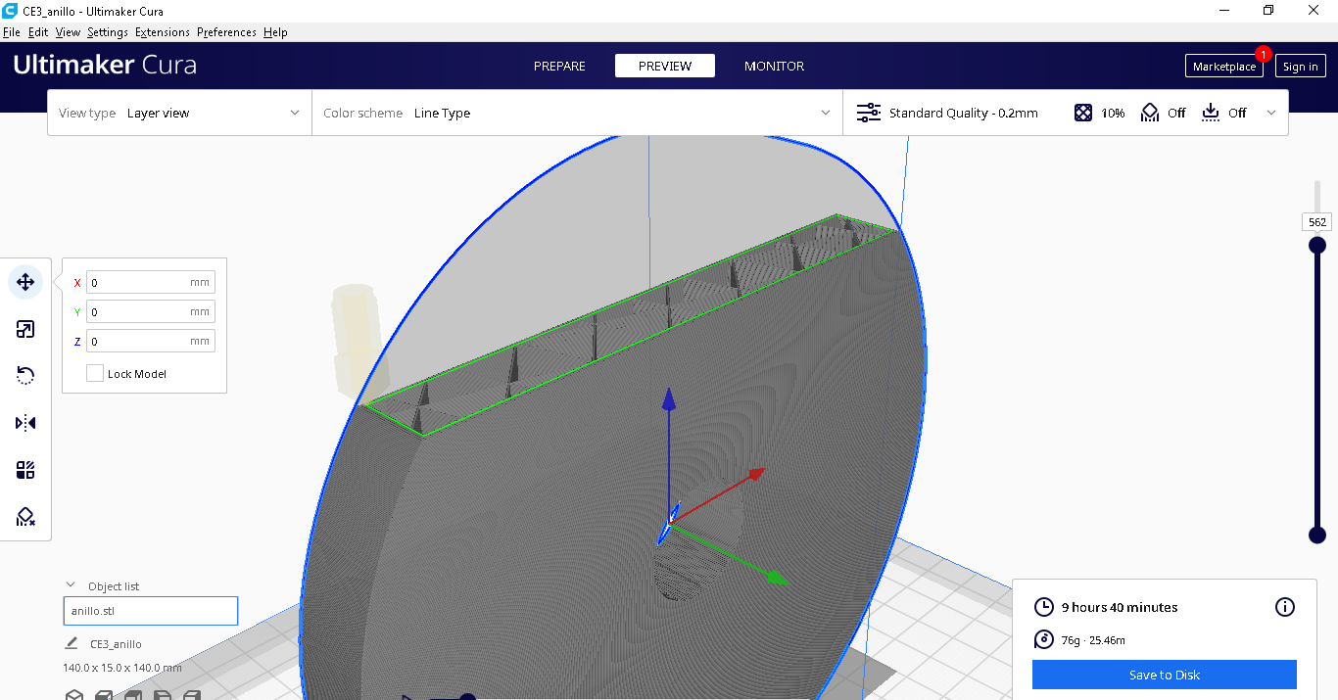Click Save to Disk button

[1165, 675]
